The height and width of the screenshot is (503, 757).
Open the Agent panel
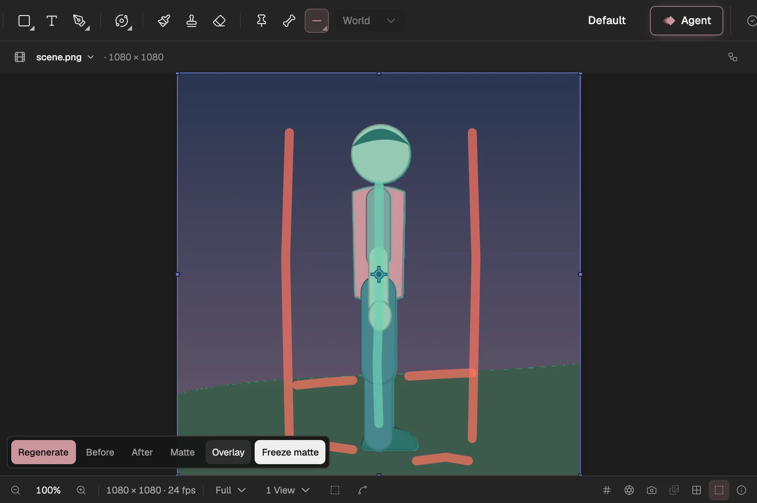coord(687,21)
